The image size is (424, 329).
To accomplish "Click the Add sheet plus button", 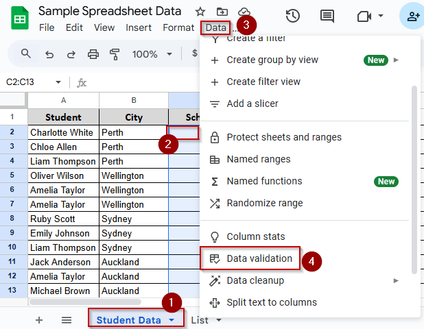I will click(39, 320).
